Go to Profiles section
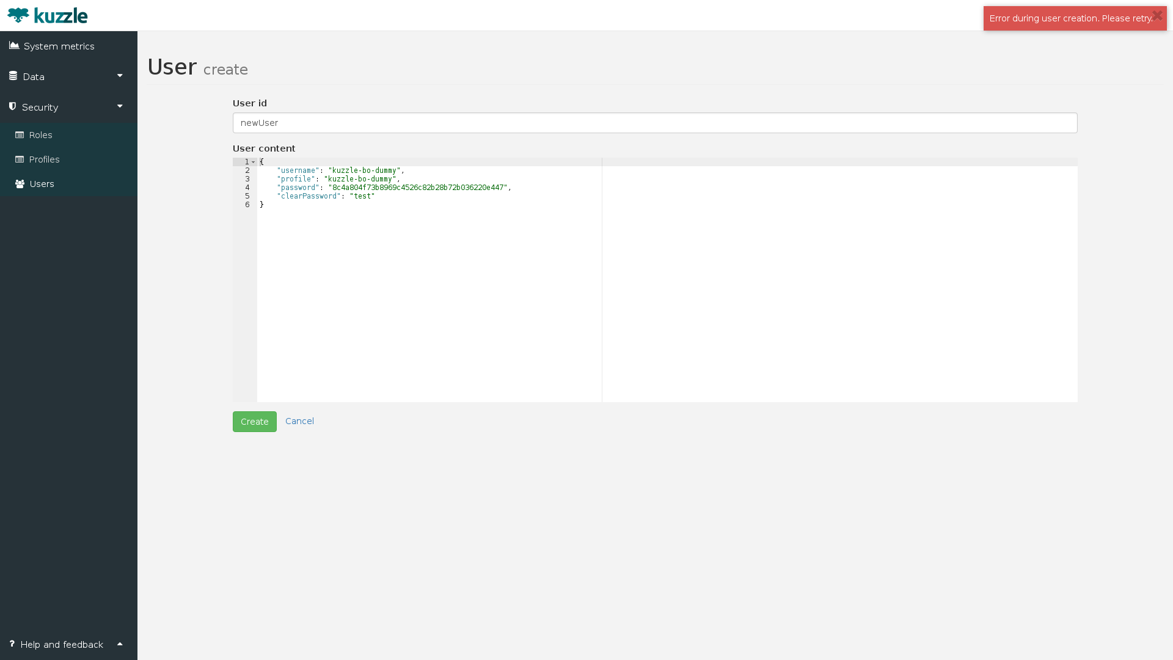1173x660 pixels. click(68, 159)
